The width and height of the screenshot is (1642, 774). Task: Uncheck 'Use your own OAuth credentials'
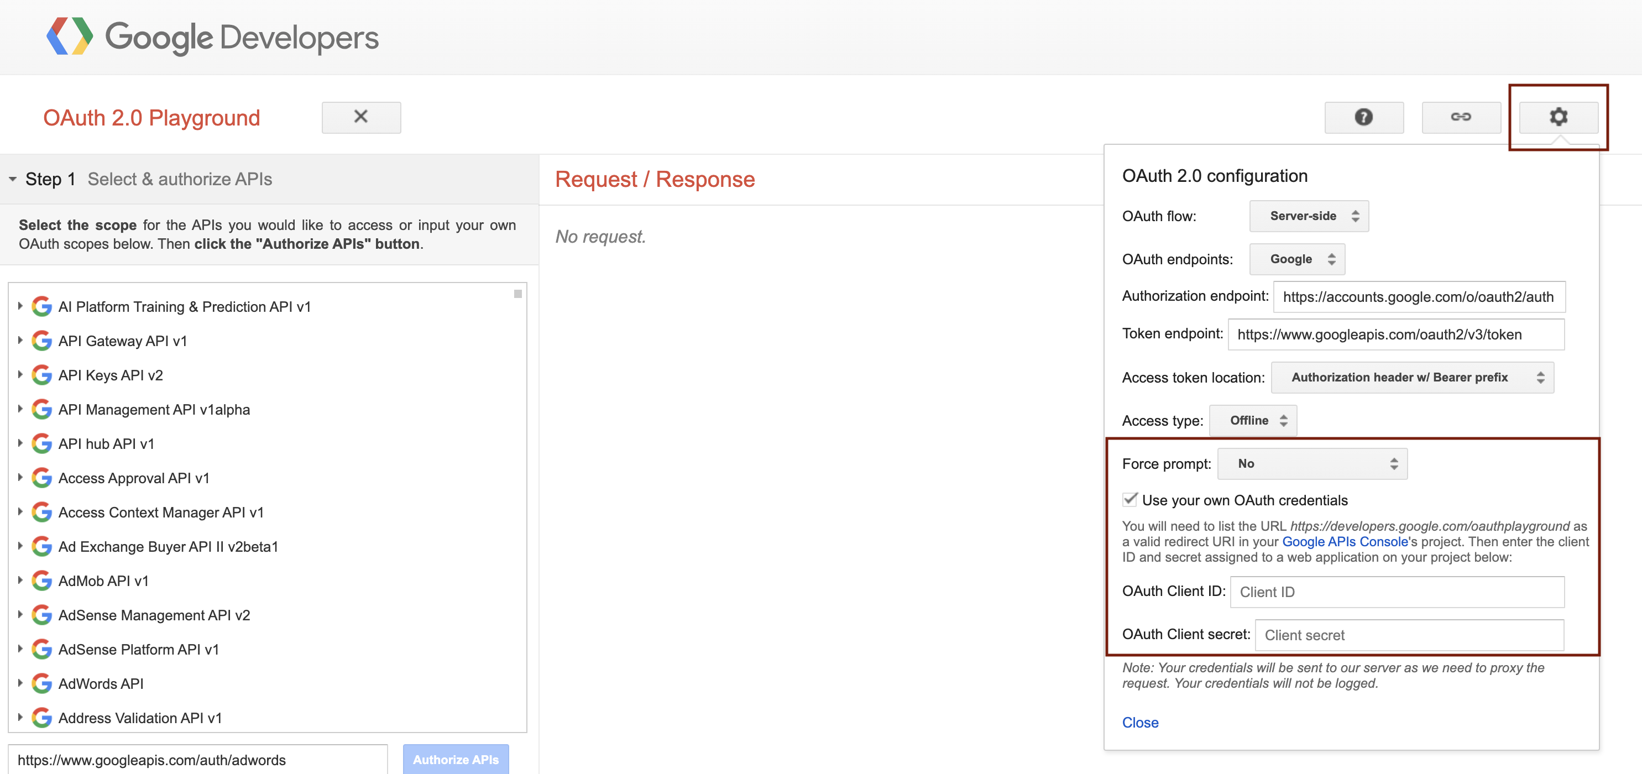1130,500
